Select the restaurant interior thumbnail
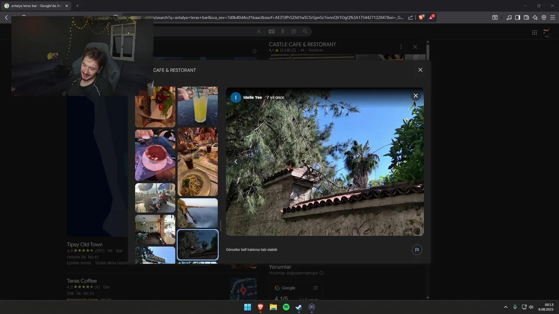The image size is (559, 314). tap(155, 229)
